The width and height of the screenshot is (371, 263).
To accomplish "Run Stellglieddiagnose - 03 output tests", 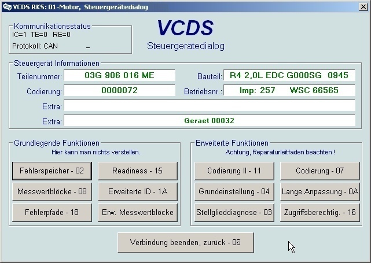I will click(234, 213).
